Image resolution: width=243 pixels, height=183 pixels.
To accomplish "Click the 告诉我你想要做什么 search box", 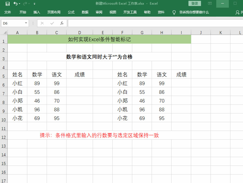I will coord(194,12).
